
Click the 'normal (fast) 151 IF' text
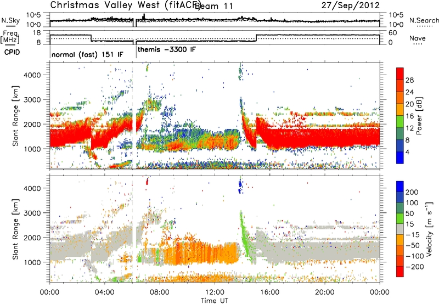point(87,54)
